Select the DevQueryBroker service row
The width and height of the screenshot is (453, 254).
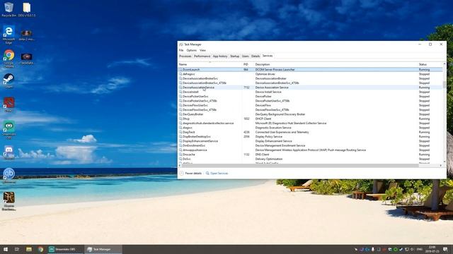(310, 114)
